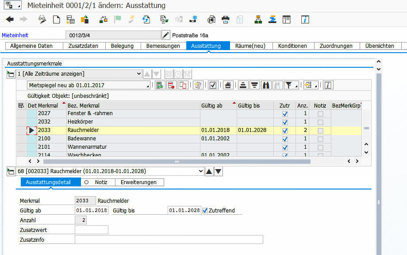Click the printer icon in the toolbar
The height and width of the screenshot is (255, 407).
click(226, 19)
